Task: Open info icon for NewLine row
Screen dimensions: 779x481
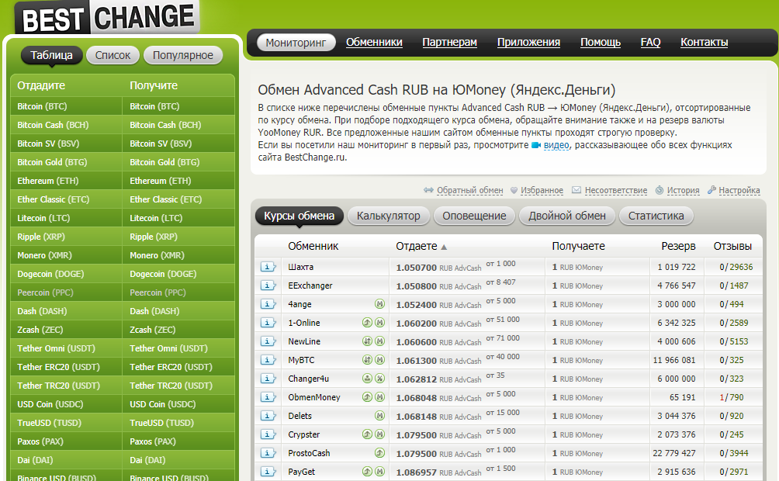Action: click(x=268, y=341)
